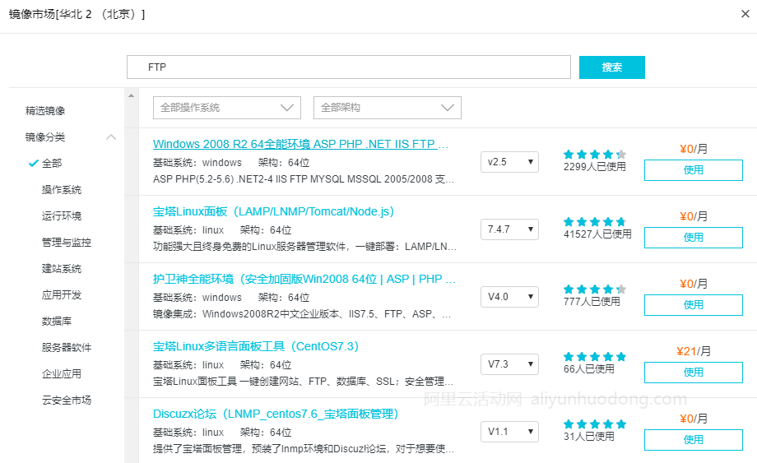Click the star rating above 2299人已使用
This screenshot has width=757, height=463.
click(595, 155)
